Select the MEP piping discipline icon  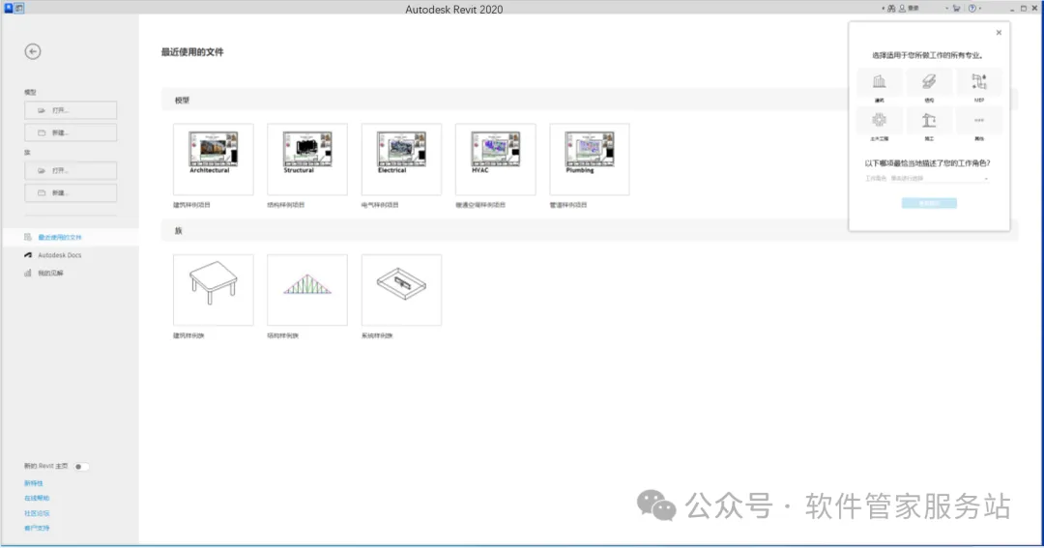(978, 82)
